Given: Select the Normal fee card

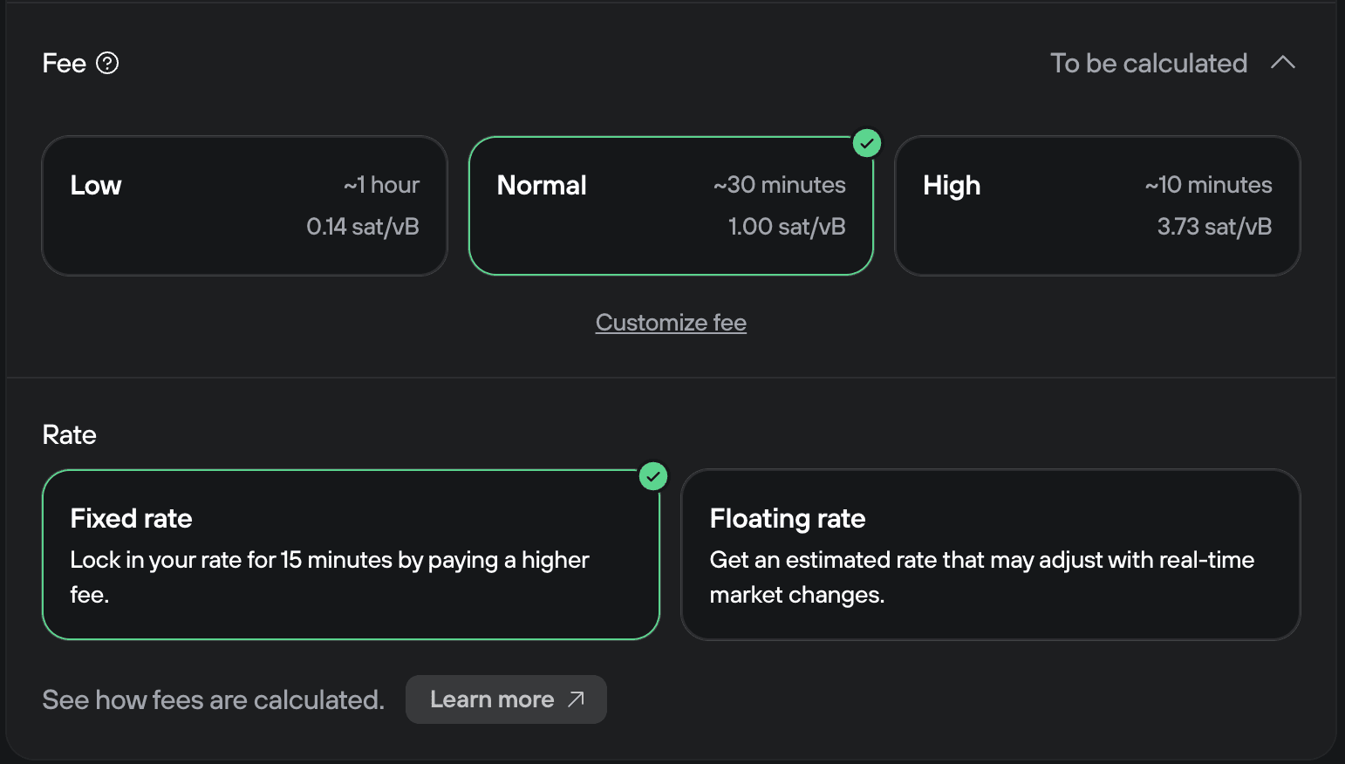Looking at the screenshot, I should tap(671, 205).
